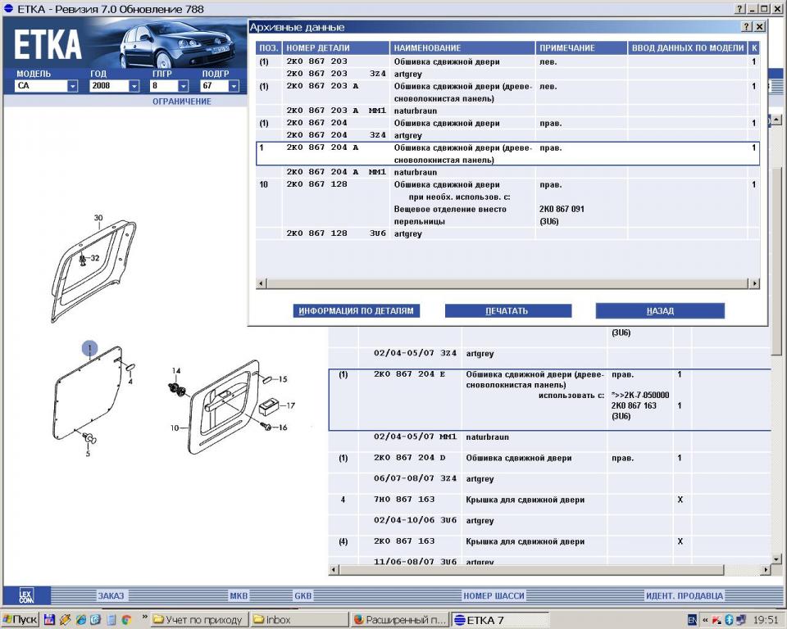Click part callout 10 in the illustration
This screenshot has height=629, width=787.
175,428
